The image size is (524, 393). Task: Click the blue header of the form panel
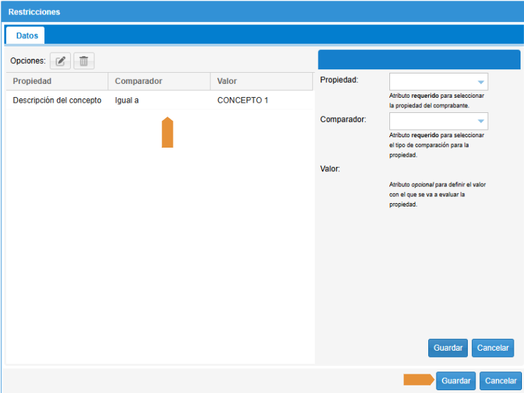coord(419,60)
